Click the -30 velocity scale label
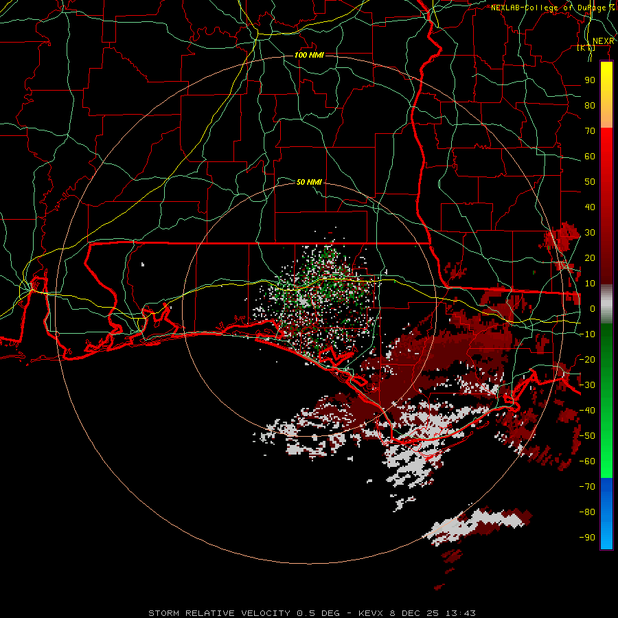The width and height of the screenshot is (618, 618). point(587,385)
